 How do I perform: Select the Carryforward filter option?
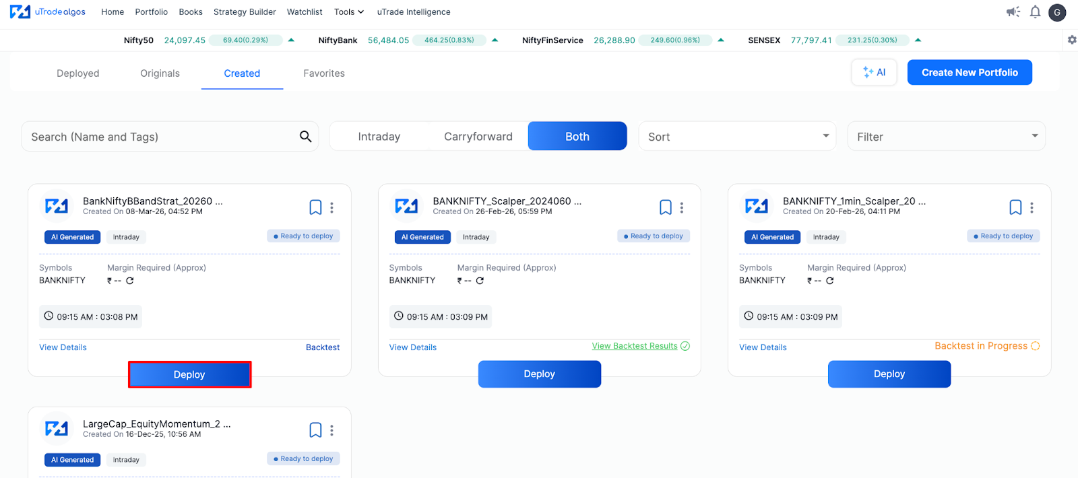478,137
